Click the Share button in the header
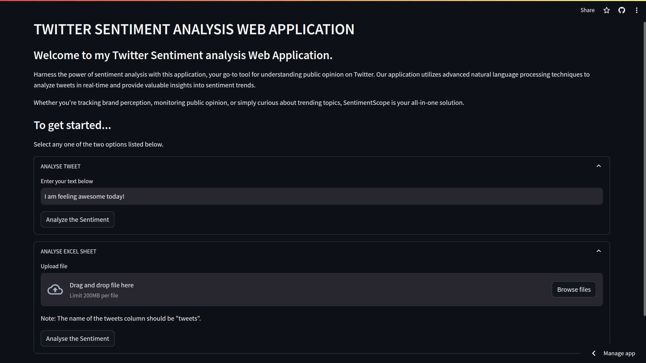This screenshot has height=363, width=646. [x=587, y=10]
